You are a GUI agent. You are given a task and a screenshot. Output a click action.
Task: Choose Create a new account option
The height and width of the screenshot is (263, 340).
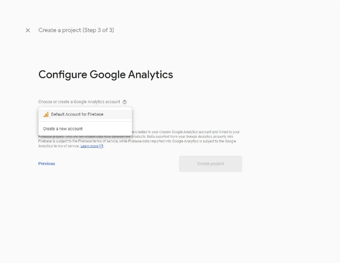point(85,128)
